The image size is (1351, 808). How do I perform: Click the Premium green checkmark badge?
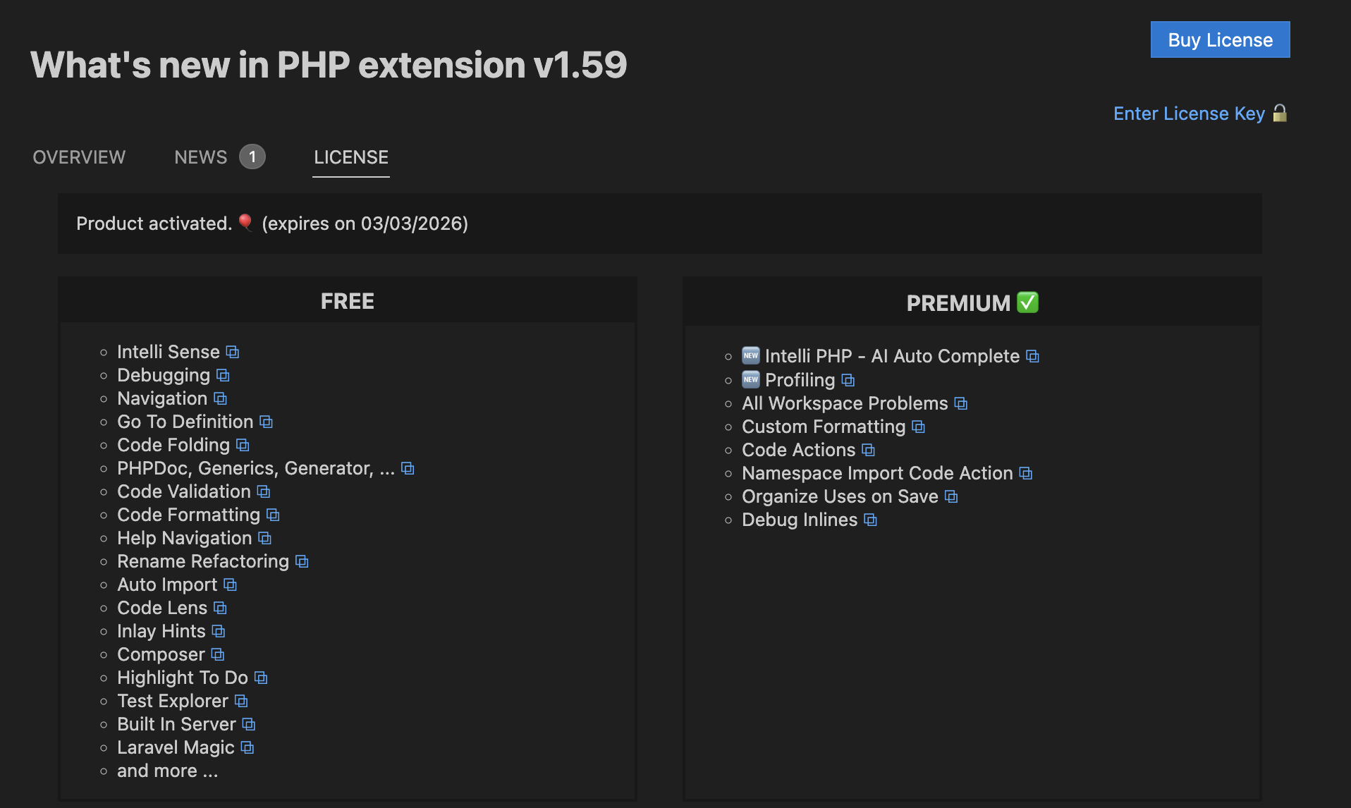click(x=1027, y=302)
